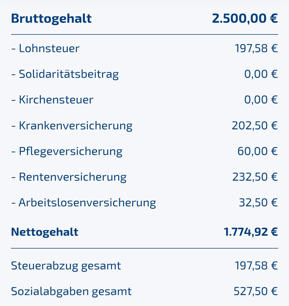The width and height of the screenshot is (289, 306).
Task: Click the Arbeitslosenversicherung row label
Action: (x=83, y=203)
